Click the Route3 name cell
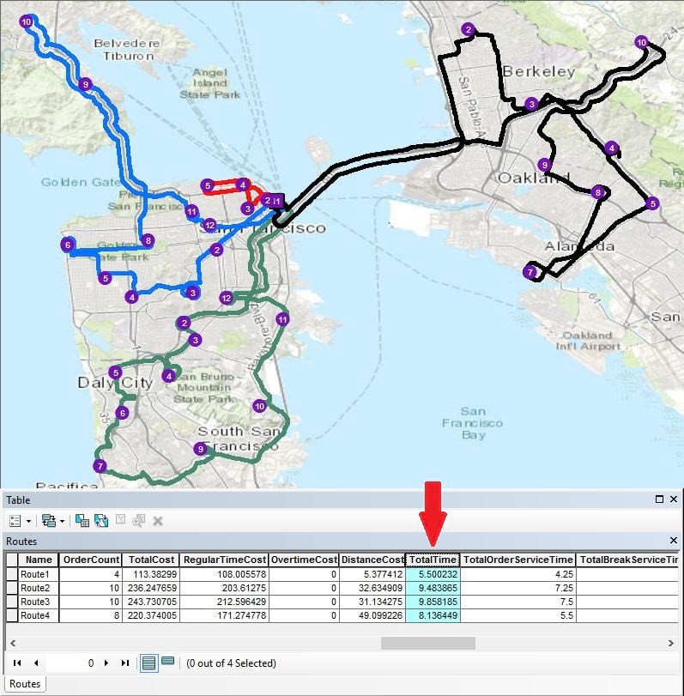This screenshot has width=684, height=696. [39, 602]
